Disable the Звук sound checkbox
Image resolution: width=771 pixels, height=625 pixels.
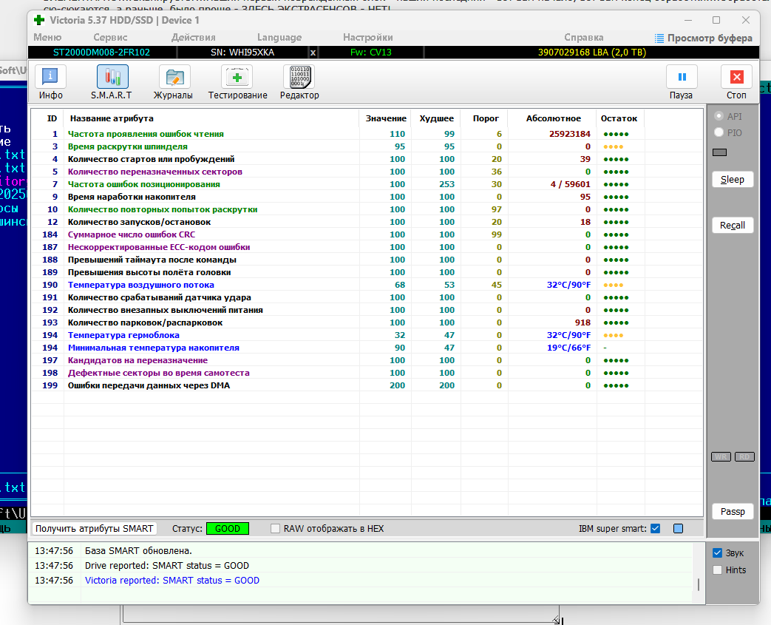[717, 553]
